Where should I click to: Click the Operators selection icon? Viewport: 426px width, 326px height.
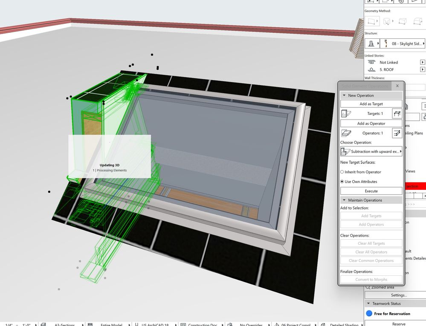tap(397, 133)
